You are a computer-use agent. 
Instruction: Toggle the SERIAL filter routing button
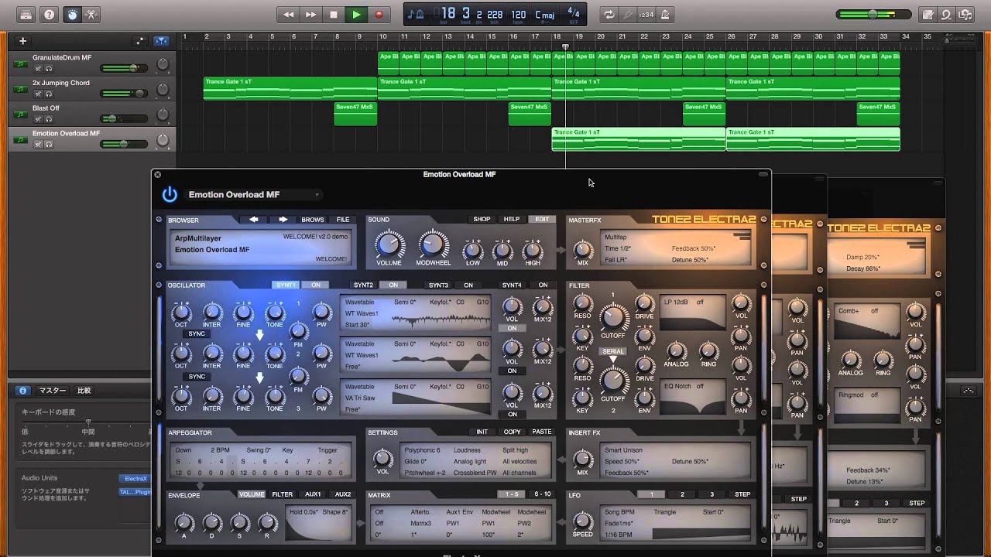pos(612,351)
